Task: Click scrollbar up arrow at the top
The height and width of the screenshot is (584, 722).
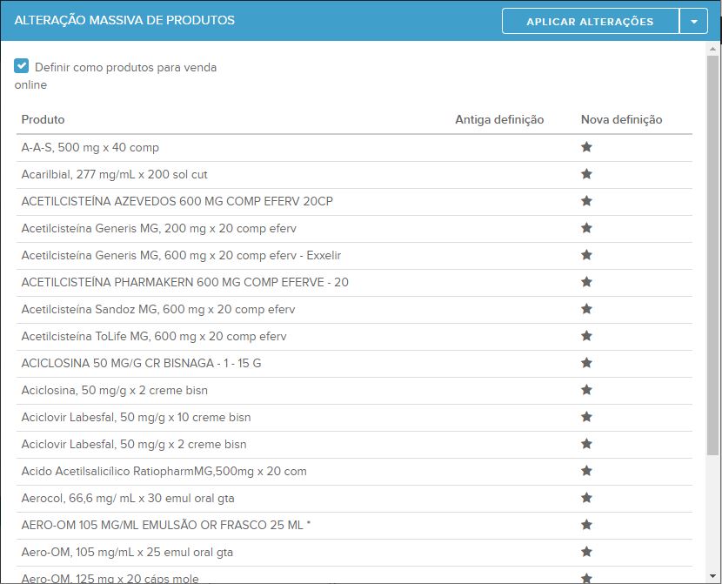Action: (x=713, y=50)
